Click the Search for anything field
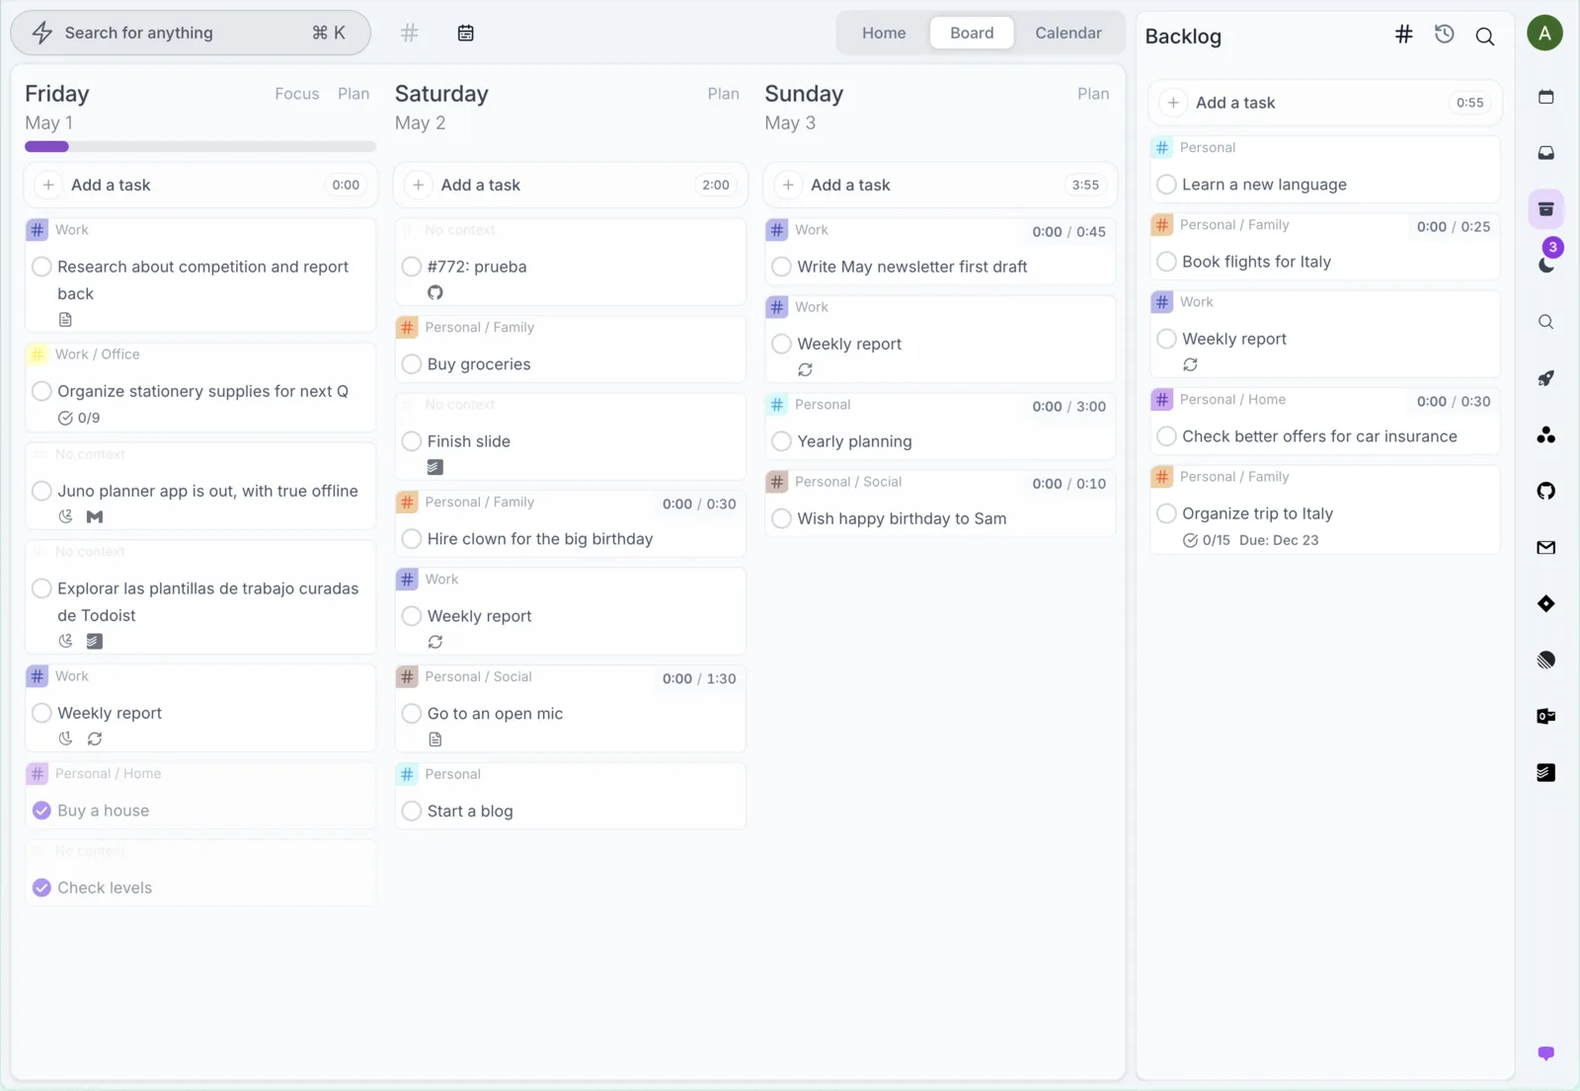This screenshot has height=1091, width=1580. (191, 33)
